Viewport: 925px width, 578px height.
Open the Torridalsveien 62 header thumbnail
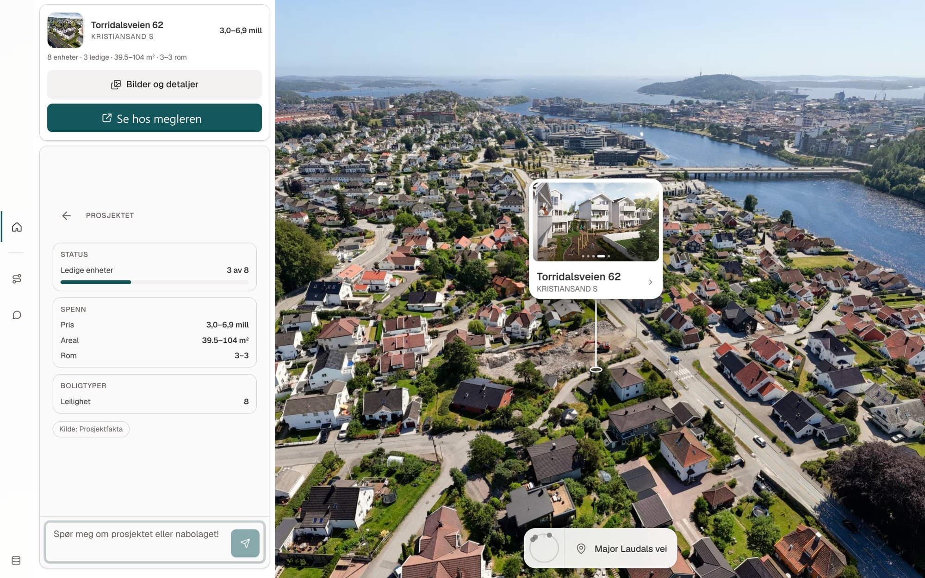coord(65,30)
